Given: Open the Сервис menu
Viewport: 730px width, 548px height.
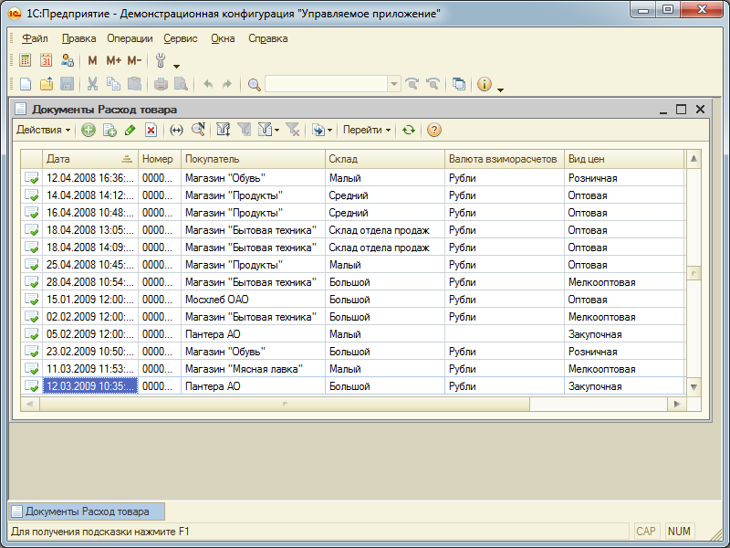Looking at the screenshot, I should click(x=180, y=38).
